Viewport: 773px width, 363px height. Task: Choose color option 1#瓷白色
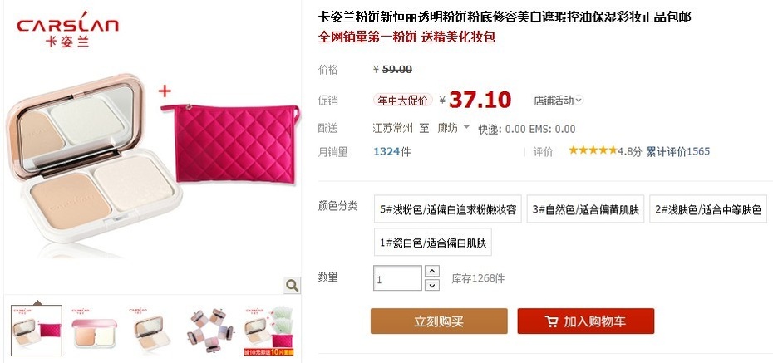click(433, 242)
